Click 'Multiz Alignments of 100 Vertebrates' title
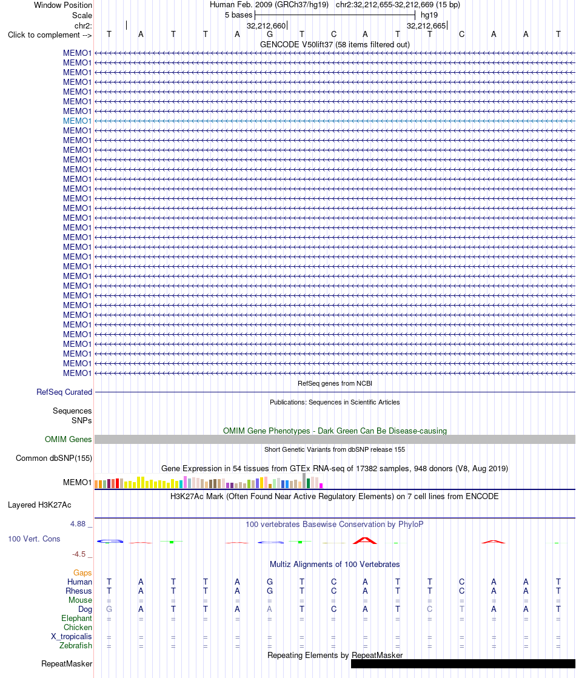This screenshot has width=576, height=678. 335,564
